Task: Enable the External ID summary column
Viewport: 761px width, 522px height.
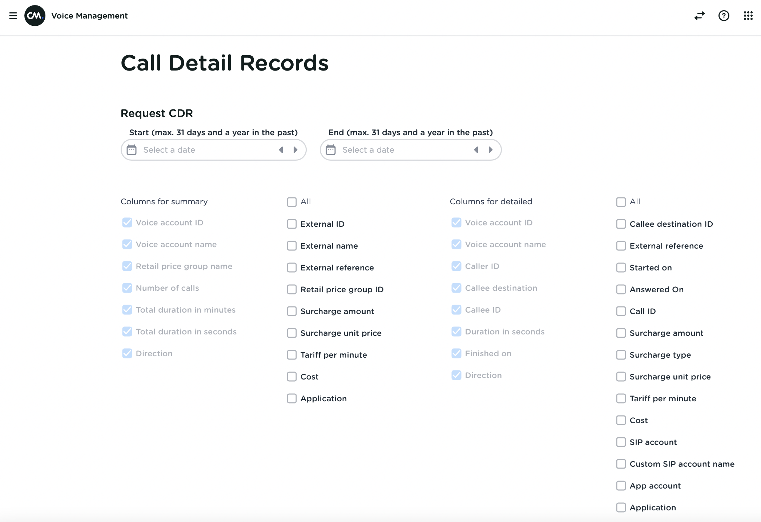Action: [292, 224]
